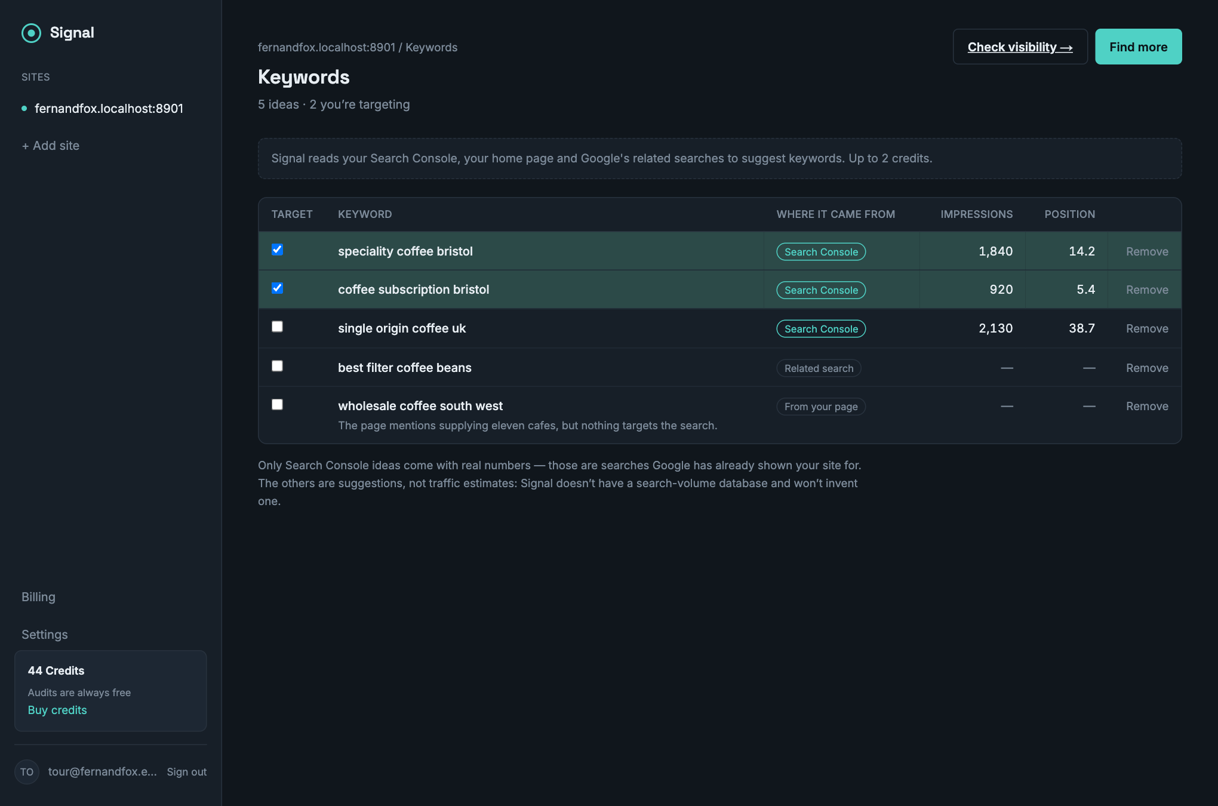Click the Position column header
The image size is (1218, 806).
tap(1069, 214)
